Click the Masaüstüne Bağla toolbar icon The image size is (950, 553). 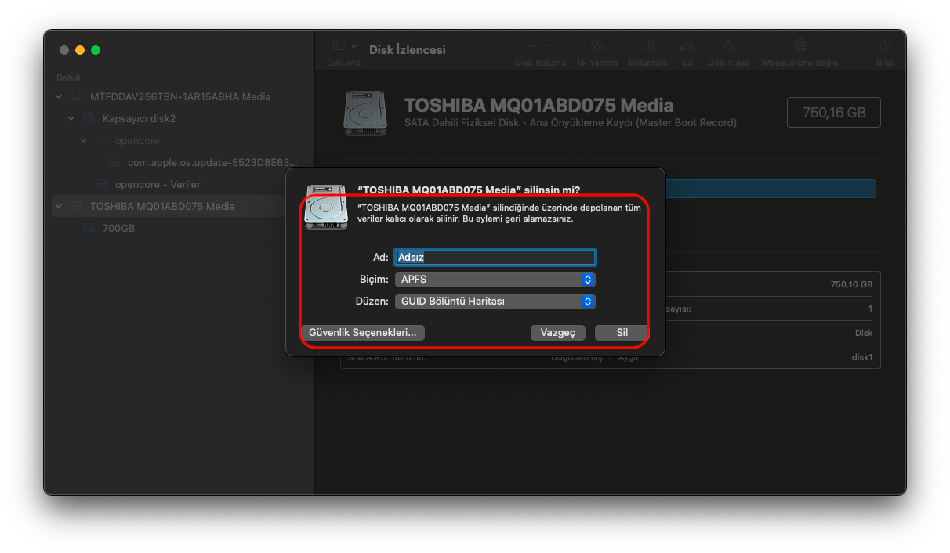[x=800, y=47]
